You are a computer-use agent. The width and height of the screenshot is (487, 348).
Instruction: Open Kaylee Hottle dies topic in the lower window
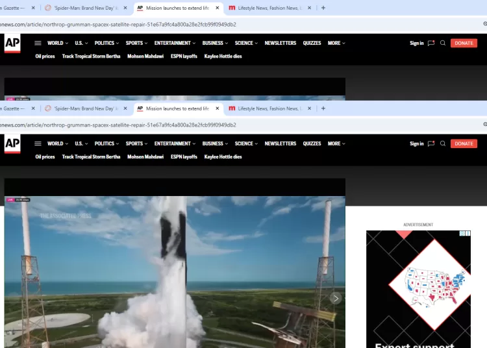(x=223, y=156)
